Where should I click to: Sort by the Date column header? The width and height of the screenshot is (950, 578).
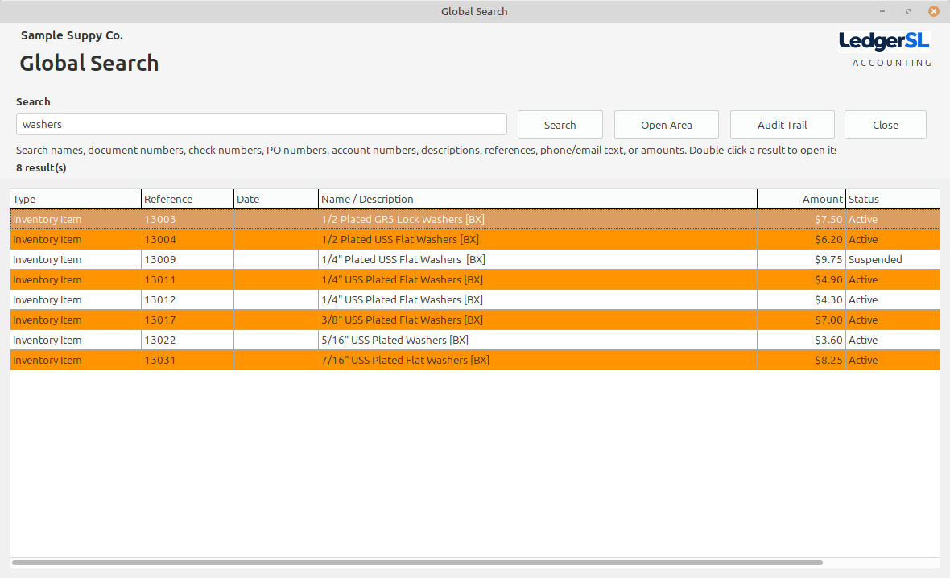[x=276, y=199]
